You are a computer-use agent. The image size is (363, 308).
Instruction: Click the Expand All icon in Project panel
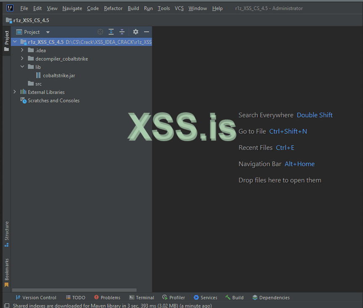pyautogui.click(x=111, y=32)
